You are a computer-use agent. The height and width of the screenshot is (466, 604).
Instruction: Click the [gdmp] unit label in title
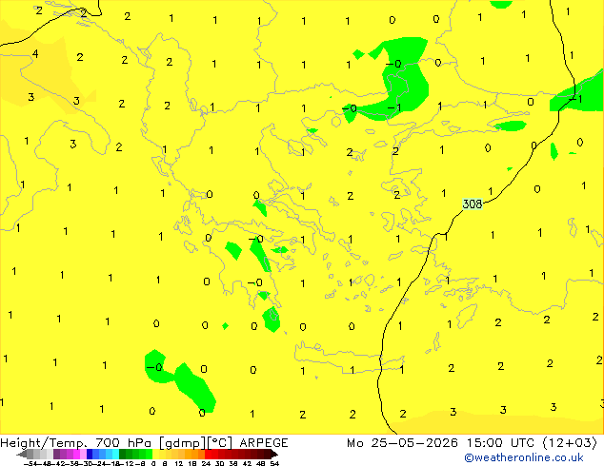(183, 443)
